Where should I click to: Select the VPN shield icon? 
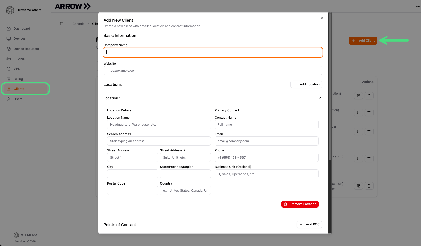click(9, 69)
